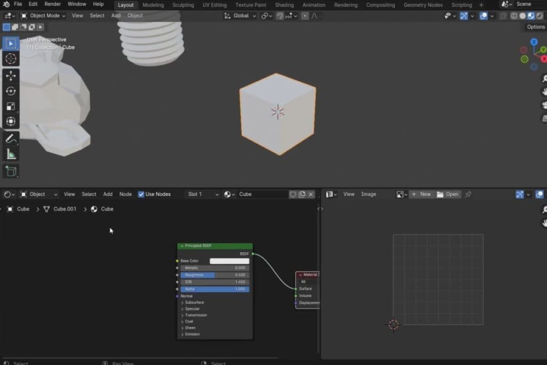547x365 pixels.
Task: Open the Render menu
Action: click(52, 4)
